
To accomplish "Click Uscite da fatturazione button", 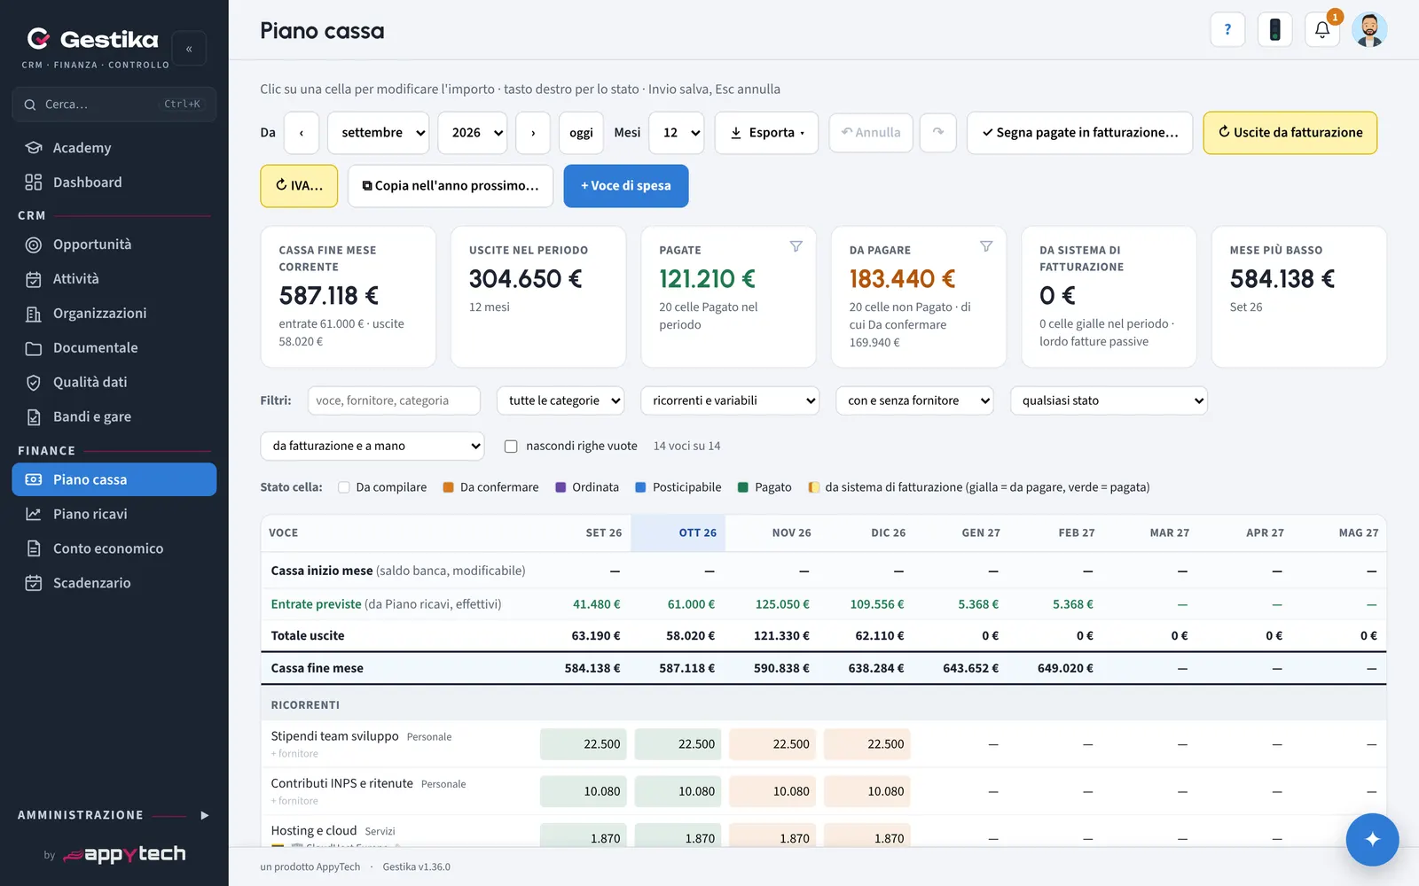I will (1290, 133).
